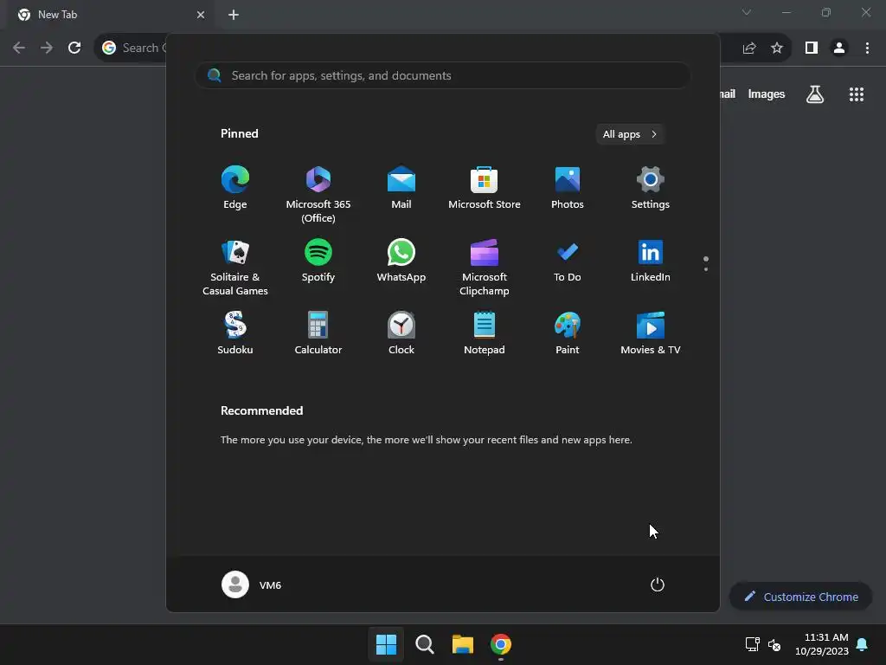886x665 pixels.
Task: Toggle Chrome side panel
Action: click(x=812, y=48)
